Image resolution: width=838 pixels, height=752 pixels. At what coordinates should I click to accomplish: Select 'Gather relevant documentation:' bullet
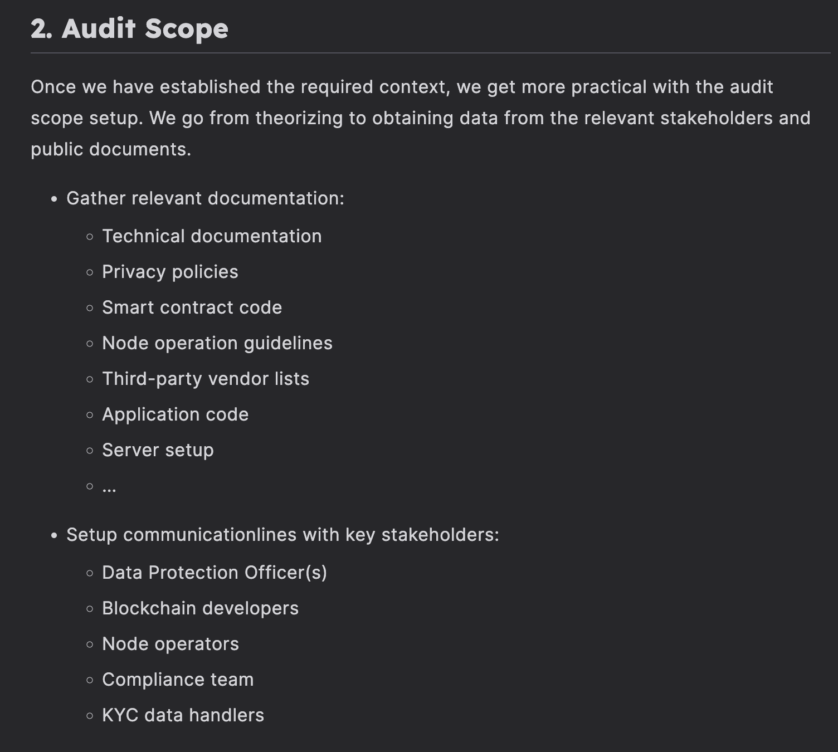(x=205, y=198)
